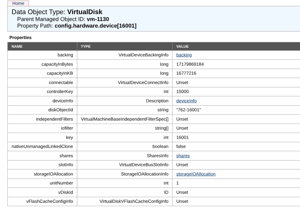Click the capacityInBytes value 17179869184

(190, 64)
